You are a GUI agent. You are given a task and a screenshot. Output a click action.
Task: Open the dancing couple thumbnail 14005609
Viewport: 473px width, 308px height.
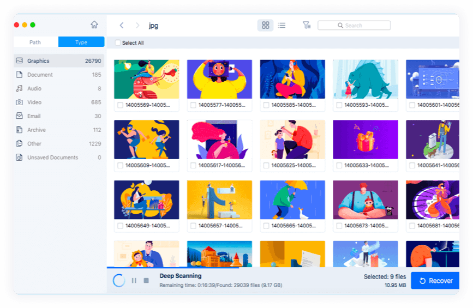tap(147, 140)
